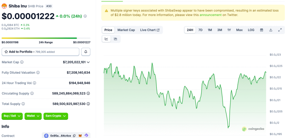
Task: Select Max time range
Action: 239,30
